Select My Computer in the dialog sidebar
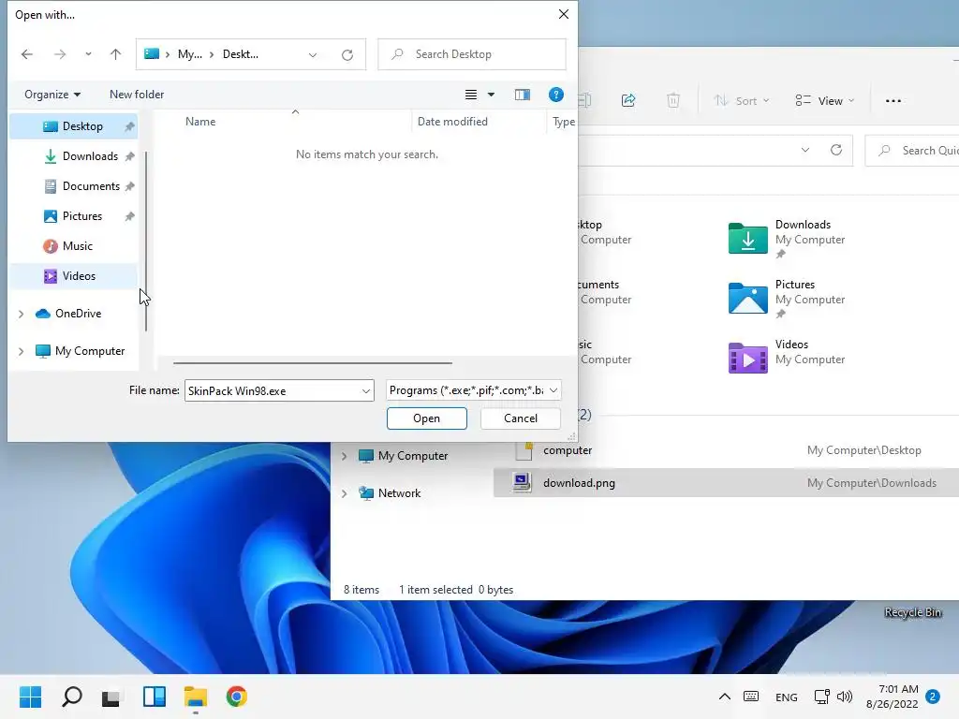Viewport: 959px width, 719px height. [89, 351]
